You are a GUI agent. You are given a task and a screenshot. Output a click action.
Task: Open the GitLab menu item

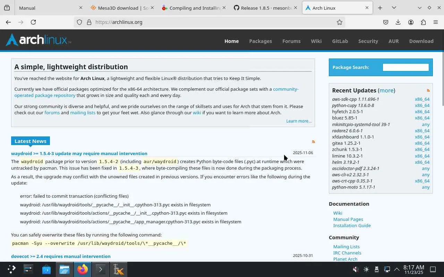340,41
